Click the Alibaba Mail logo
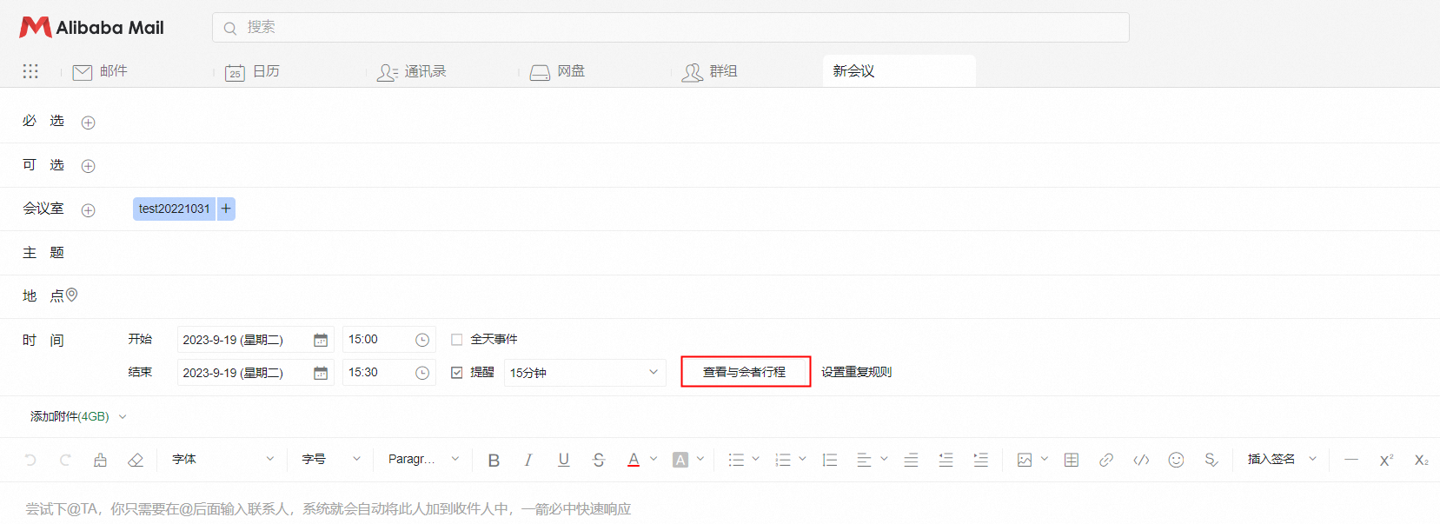1440x524 pixels. tap(92, 28)
